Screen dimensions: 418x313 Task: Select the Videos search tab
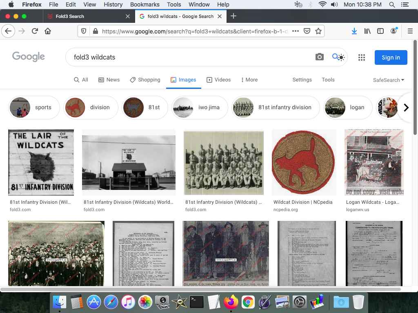tap(218, 80)
